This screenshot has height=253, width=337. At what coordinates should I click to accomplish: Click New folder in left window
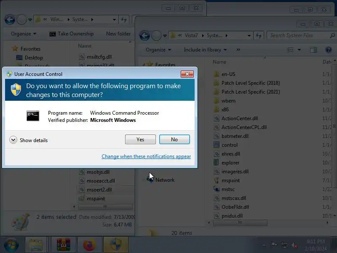(x=118, y=34)
